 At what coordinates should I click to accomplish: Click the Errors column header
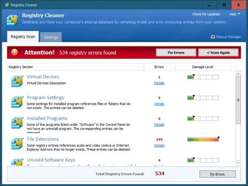click(x=159, y=67)
